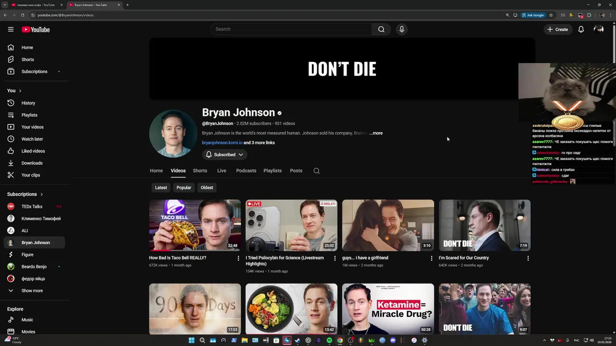Show hidden system tray icons
616x346 pixels.
point(544,340)
